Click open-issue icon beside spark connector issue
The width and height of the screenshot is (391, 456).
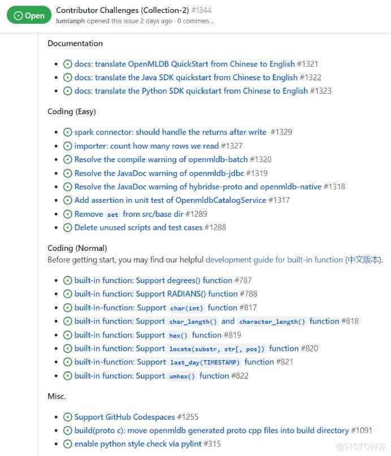67,132
